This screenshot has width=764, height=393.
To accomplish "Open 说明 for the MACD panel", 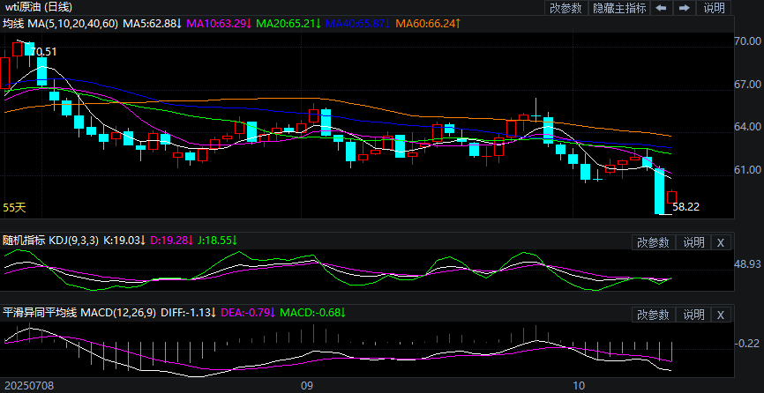I will click(x=693, y=315).
